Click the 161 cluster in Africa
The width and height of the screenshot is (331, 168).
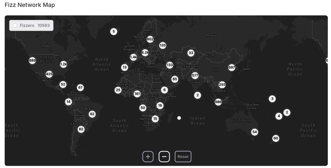137,94
